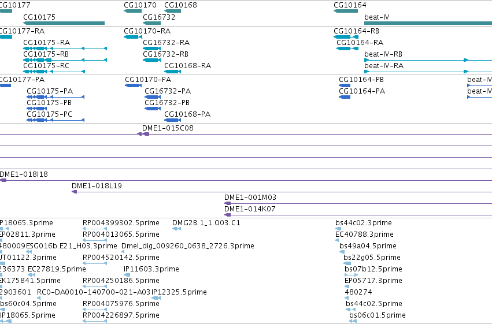This screenshot has height=324, width=492.
Task: Click ESG016b.E21_H03.3prime EST
Action: tap(29, 252)
